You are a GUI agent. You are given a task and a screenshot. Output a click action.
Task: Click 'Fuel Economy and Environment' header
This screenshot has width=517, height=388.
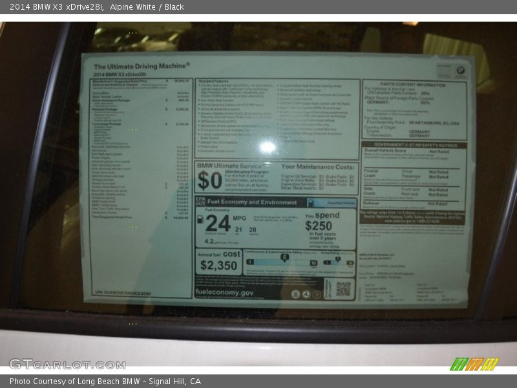[x=252, y=202]
